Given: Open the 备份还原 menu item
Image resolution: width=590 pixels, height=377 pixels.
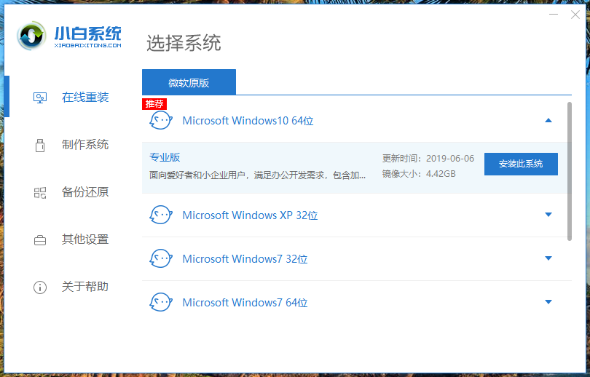Looking at the screenshot, I should (x=84, y=193).
